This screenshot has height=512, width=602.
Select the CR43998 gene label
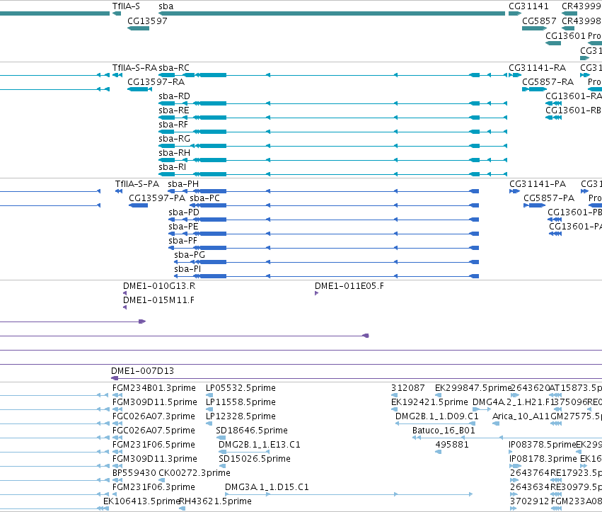point(581,21)
